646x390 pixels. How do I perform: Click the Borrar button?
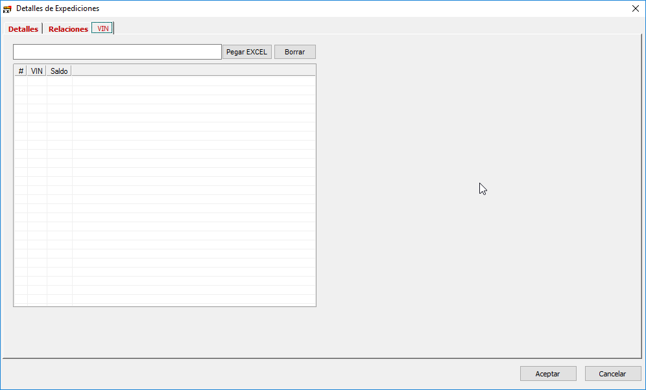tap(294, 52)
